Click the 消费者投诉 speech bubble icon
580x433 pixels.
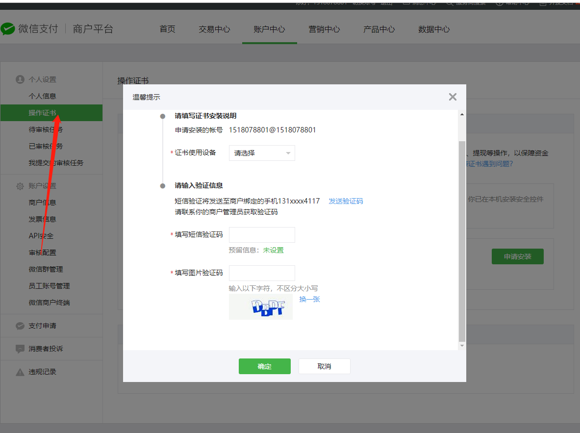[x=20, y=349]
